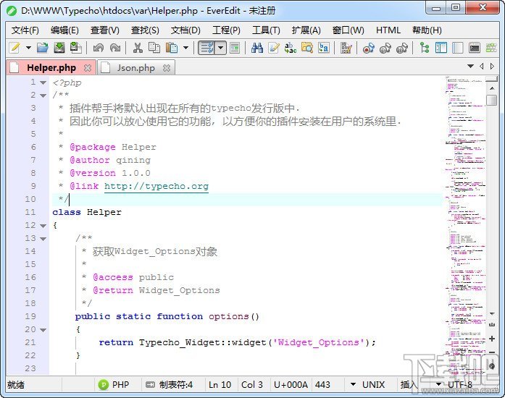Open the tab list dropdown arrow
The image size is (505, 398).
(x=470, y=67)
